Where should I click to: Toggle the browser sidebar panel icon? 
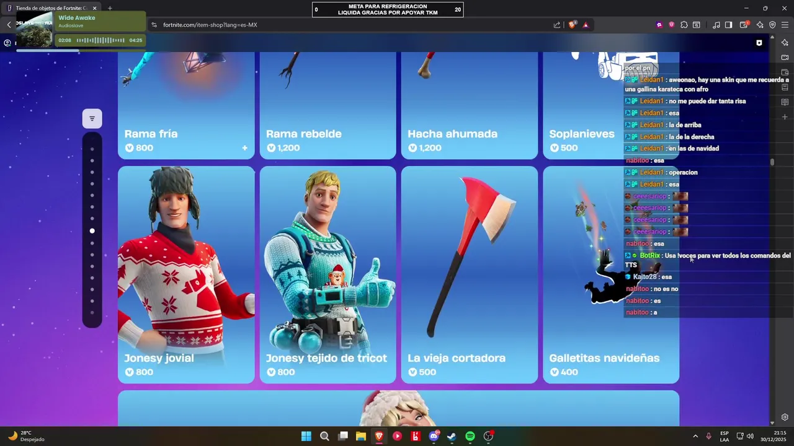[729, 25]
